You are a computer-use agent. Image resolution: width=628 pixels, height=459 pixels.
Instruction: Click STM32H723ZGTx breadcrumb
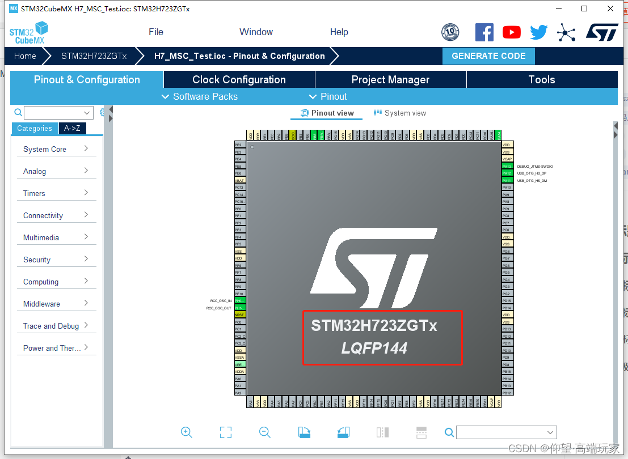(94, 56)
